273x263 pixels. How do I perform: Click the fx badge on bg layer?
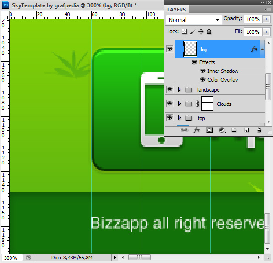[254, 49]
